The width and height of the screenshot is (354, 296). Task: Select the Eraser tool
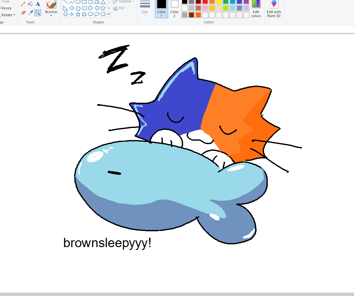click(x=23, y=13)
